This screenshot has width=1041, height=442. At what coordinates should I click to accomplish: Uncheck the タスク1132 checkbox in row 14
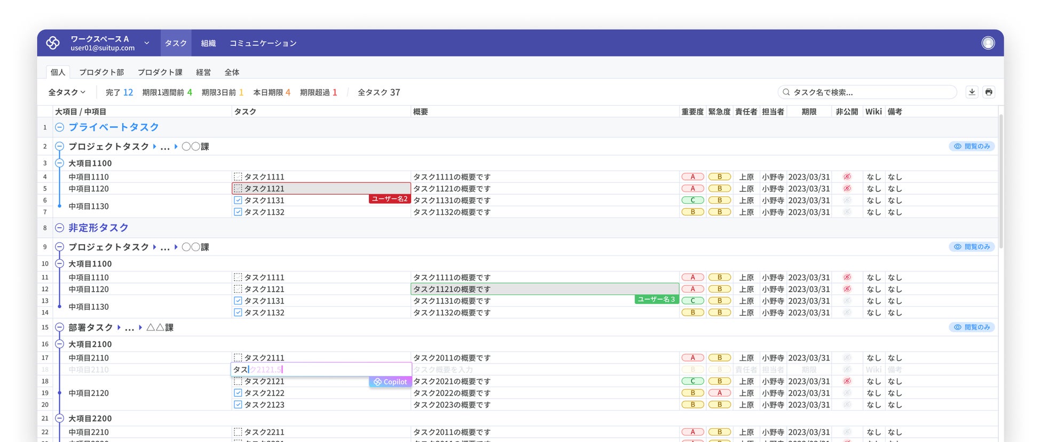pyautogui.click(x=238, y=312)
